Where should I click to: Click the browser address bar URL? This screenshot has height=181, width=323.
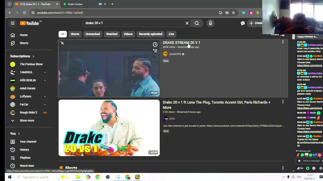[60, 13]
